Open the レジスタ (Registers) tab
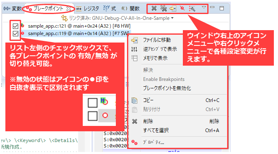Image resolution: width=278 pixels, height=154 pixels. coord(87,9)
